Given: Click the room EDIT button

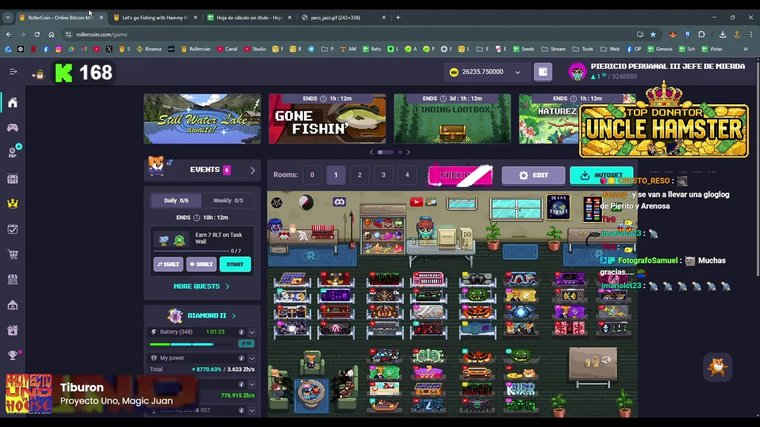Looking at the screenshot, I should pos(533,176).
